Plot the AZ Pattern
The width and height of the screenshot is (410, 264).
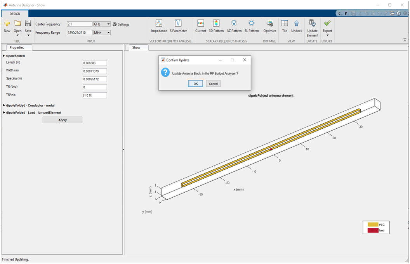(x=234, y=26)
